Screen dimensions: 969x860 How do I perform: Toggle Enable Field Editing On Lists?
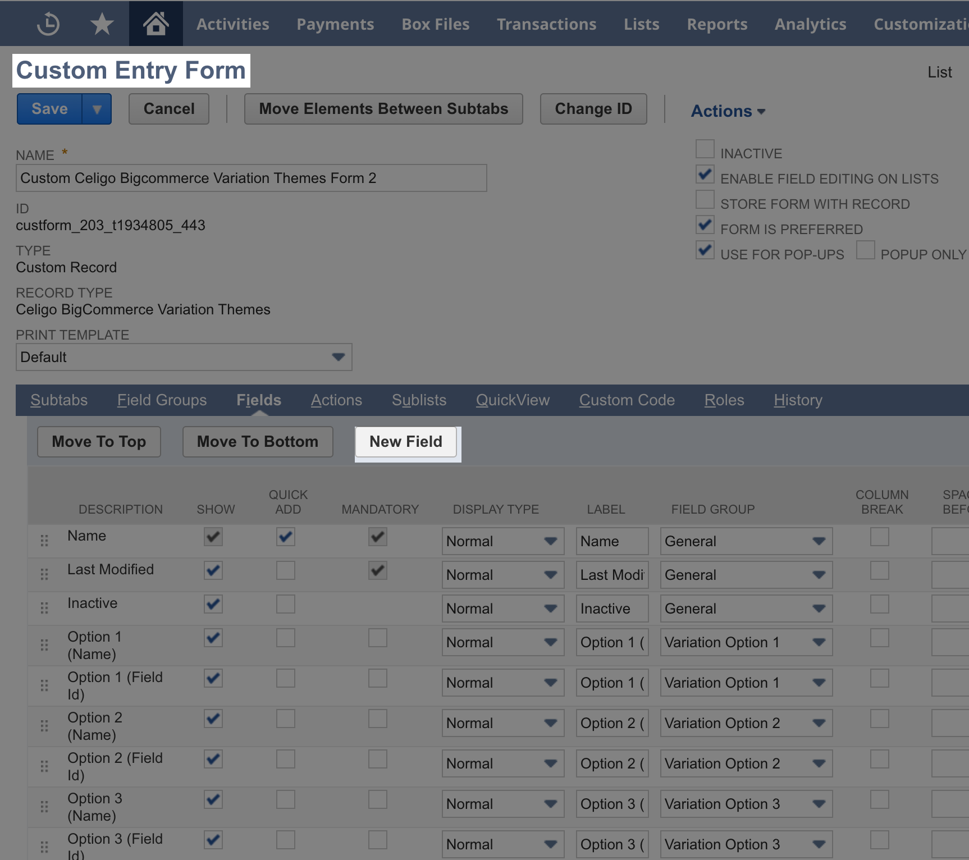(x=705, y=175)
